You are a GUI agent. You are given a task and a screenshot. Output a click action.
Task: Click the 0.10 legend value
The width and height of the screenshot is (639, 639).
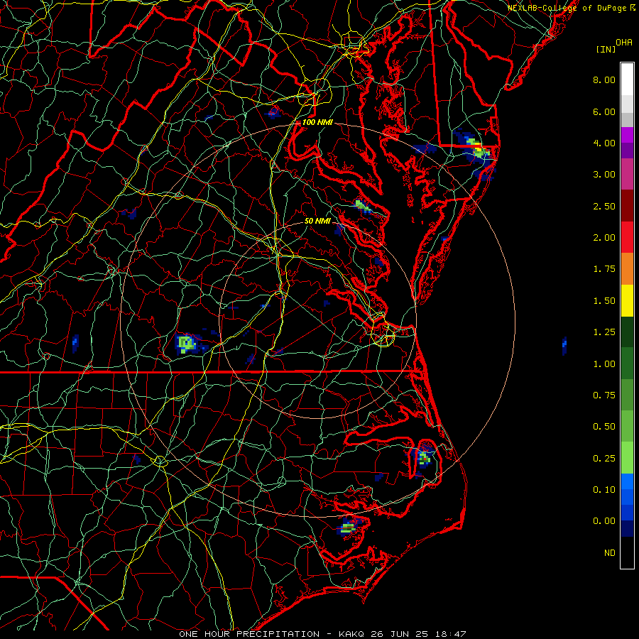click(604, 490)
